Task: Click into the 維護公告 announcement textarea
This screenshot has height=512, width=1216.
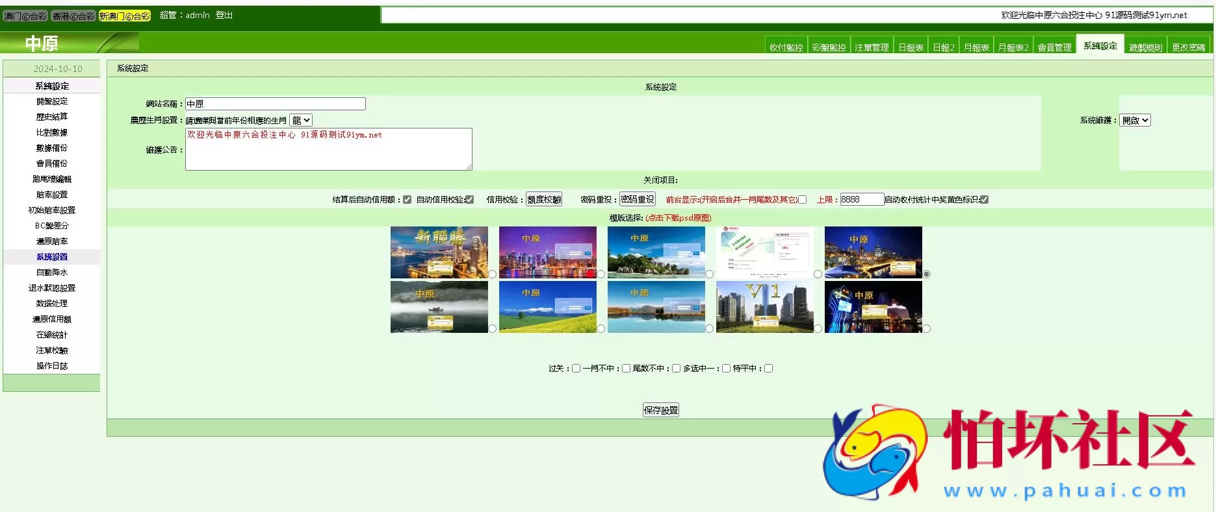Action: (329, 149)
